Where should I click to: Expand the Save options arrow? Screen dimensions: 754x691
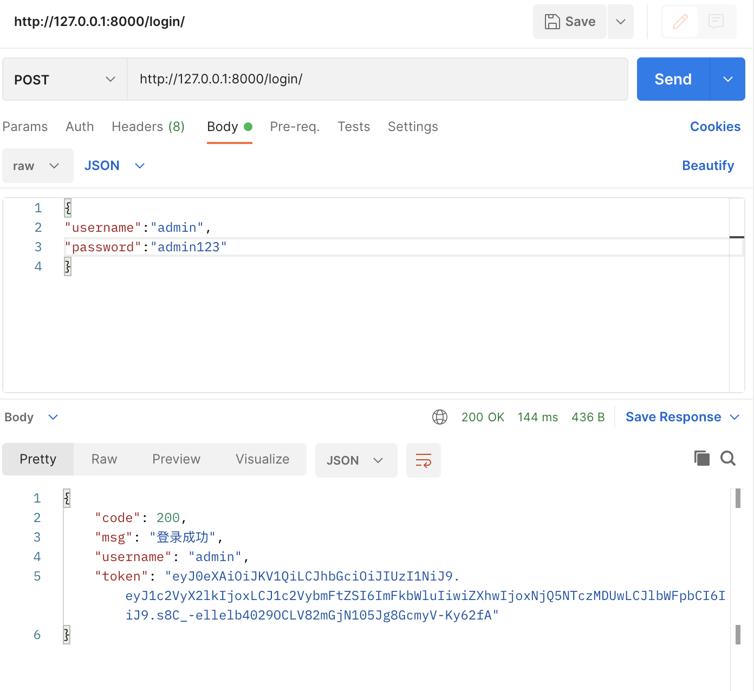click(621, 22)
